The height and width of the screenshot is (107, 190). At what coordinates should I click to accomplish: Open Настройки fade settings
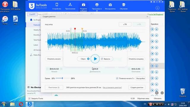coord(140,78)
